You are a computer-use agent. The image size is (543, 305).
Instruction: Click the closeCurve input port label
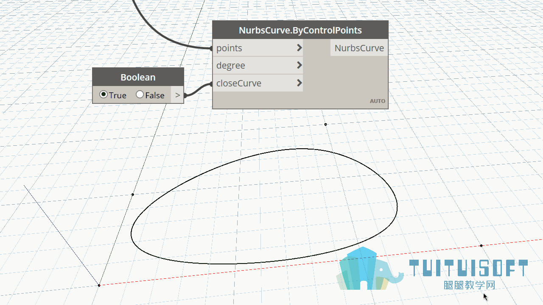239,83
